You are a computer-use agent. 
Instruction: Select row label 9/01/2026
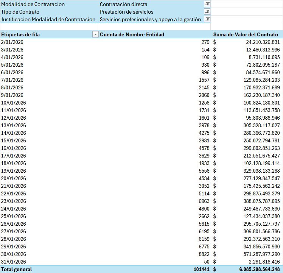tap(12, 95)
